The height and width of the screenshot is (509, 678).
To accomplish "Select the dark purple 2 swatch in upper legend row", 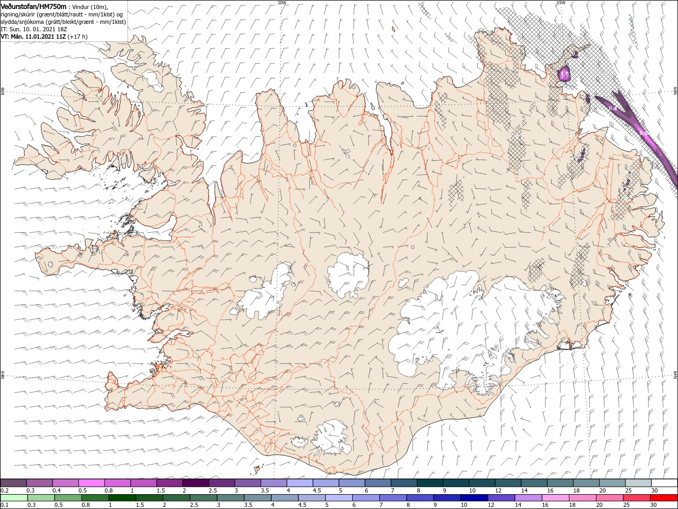I will [195, 483].
